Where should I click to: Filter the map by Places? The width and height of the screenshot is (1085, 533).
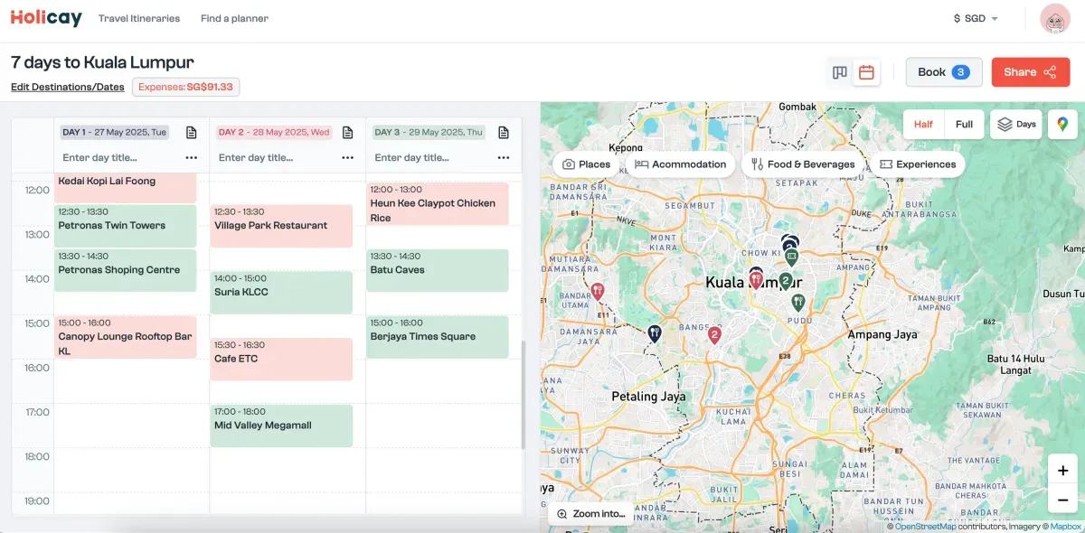[586, 164]
